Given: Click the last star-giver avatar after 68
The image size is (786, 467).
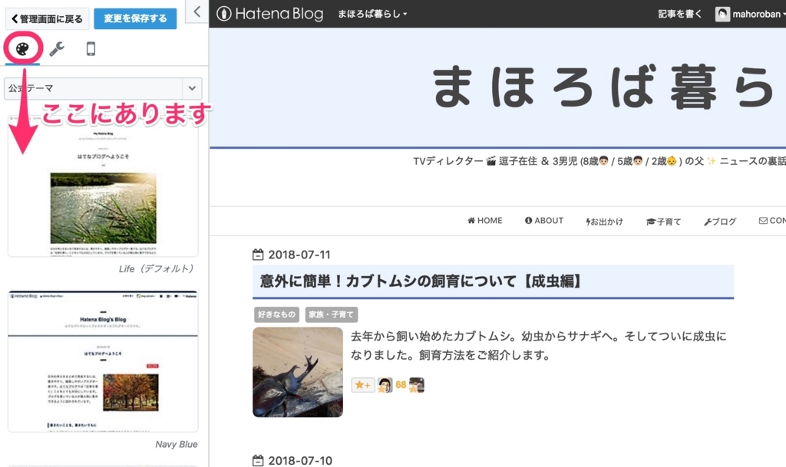Looking at the screenshot, I should coord(417,385).
